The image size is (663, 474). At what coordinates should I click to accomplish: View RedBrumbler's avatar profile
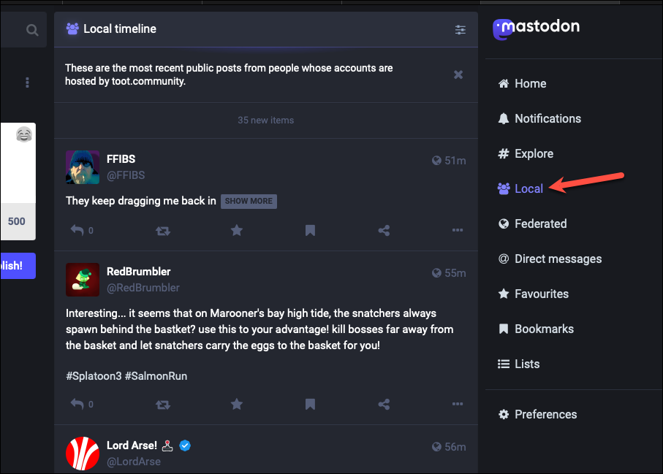point(83,280)
